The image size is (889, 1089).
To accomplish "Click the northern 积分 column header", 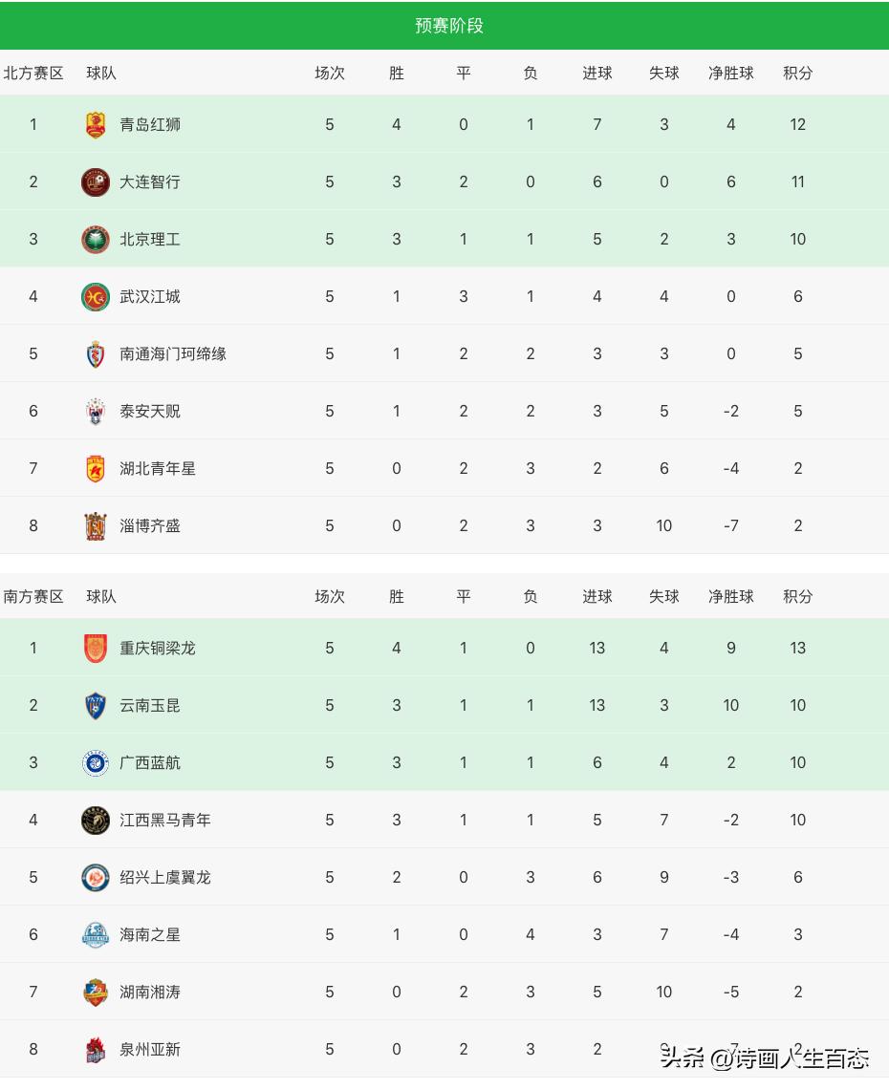I will pyautogui.click(x=798, y=74).
